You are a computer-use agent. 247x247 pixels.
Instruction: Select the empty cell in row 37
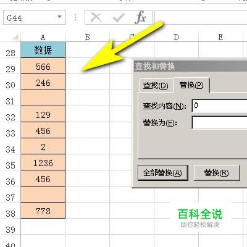(x=43, y=195)
